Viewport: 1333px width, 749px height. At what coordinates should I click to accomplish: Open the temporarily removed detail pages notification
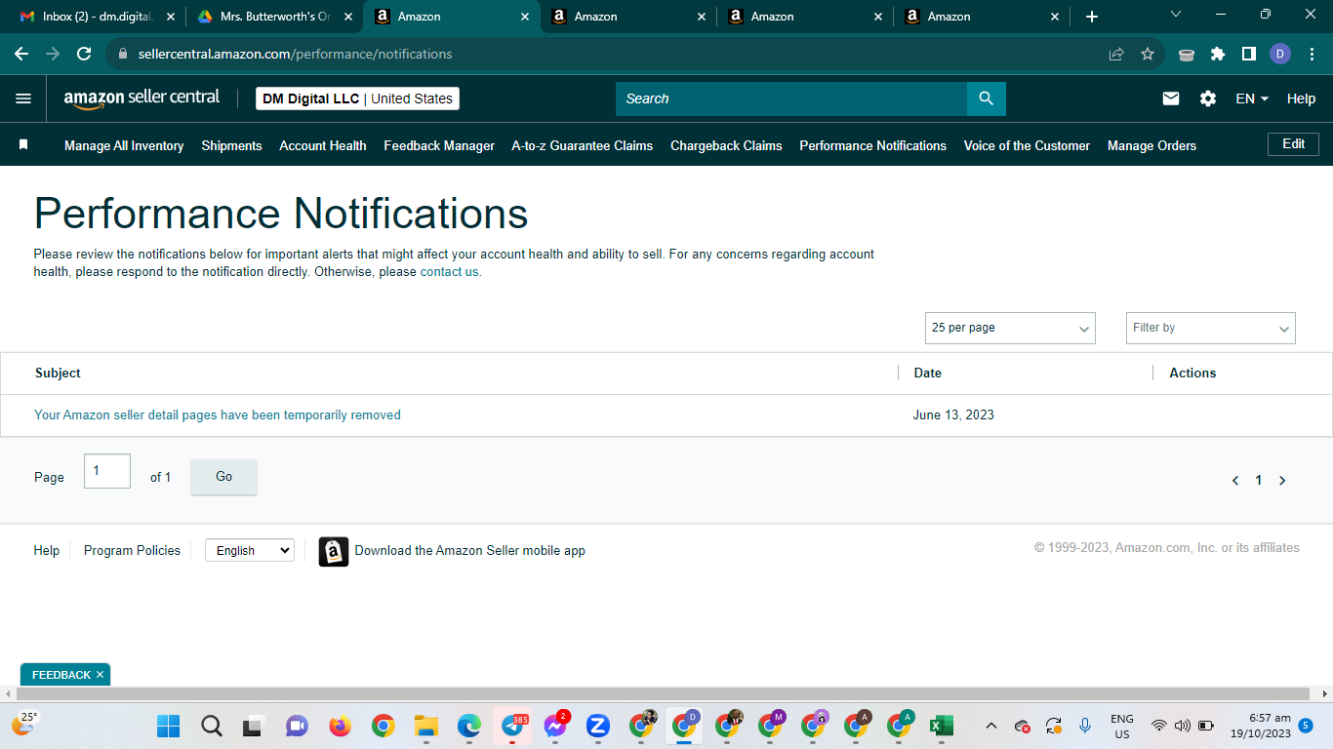[218, 414]
